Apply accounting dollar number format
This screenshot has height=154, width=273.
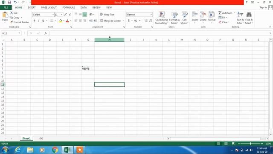point(129,21)
